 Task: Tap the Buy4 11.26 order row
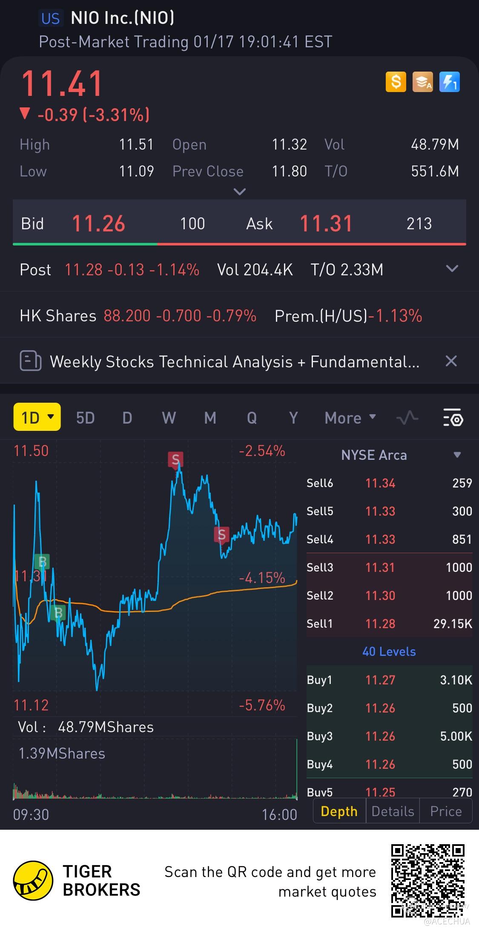click(389, 765)
